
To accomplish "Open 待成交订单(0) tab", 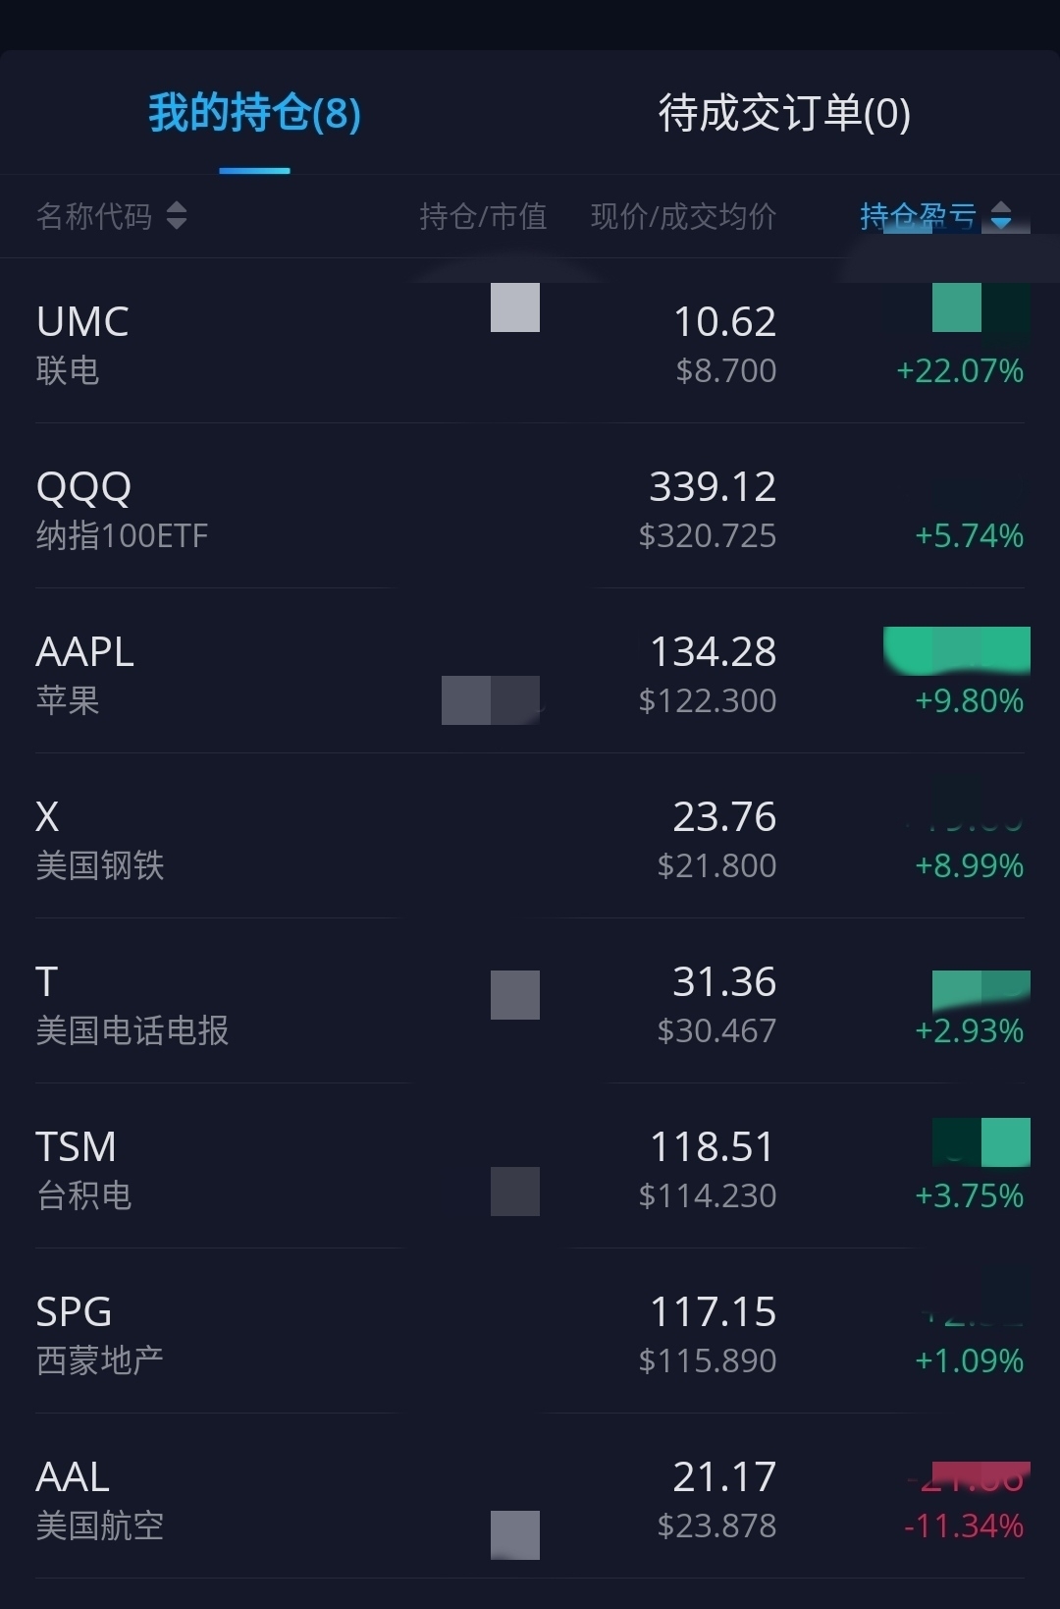I will point(784,114).
